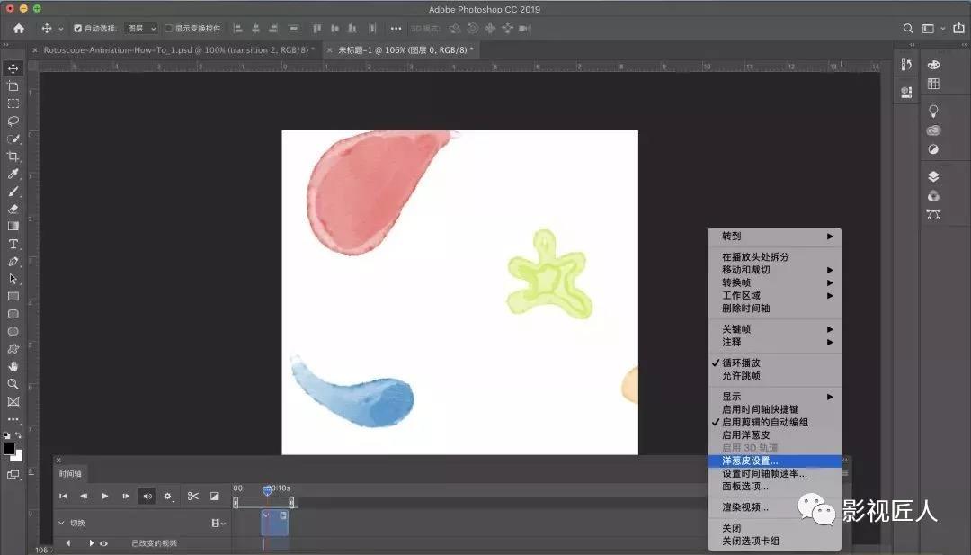Toggle the 自动选择 checkbox in options bar
This screenshot has width=971, height=555.
(79, 28)
